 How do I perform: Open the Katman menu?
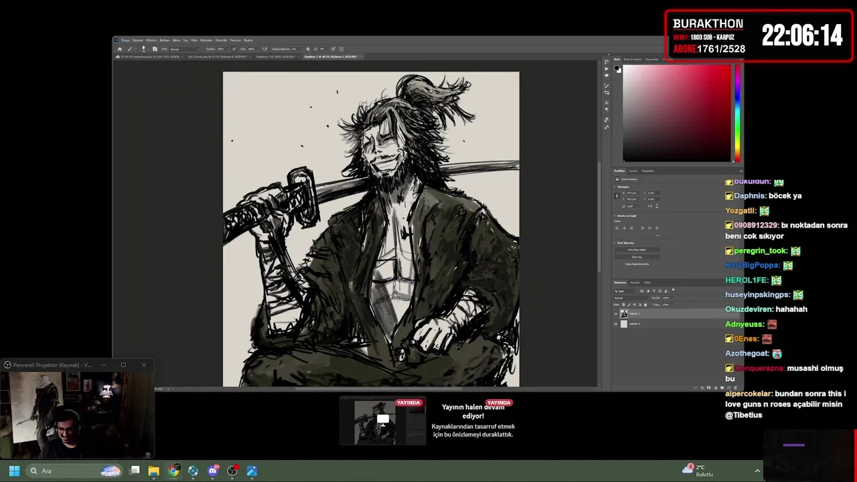164,40
